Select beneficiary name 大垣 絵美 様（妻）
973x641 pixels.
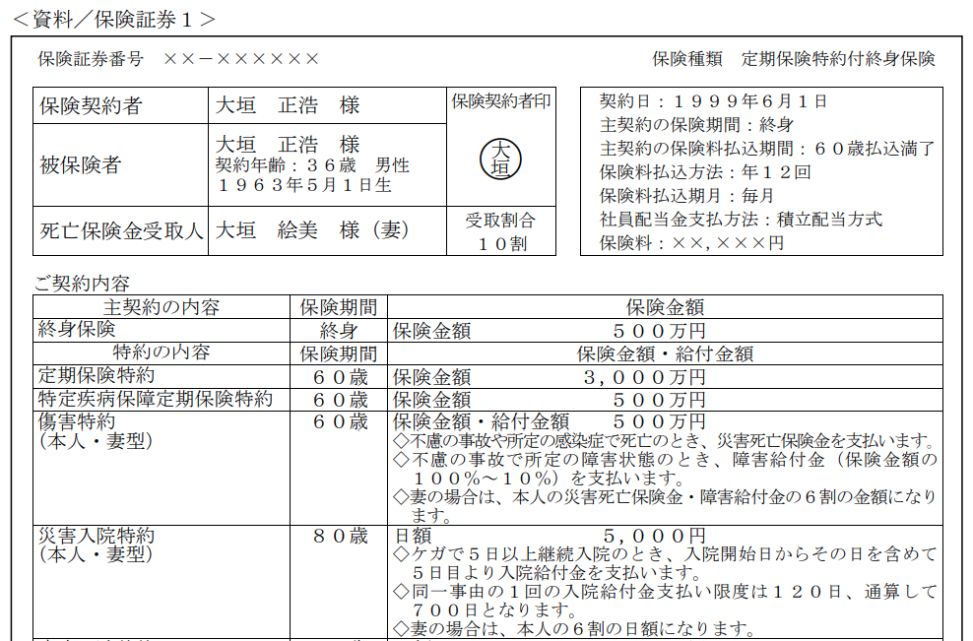(x=312, y=231)
